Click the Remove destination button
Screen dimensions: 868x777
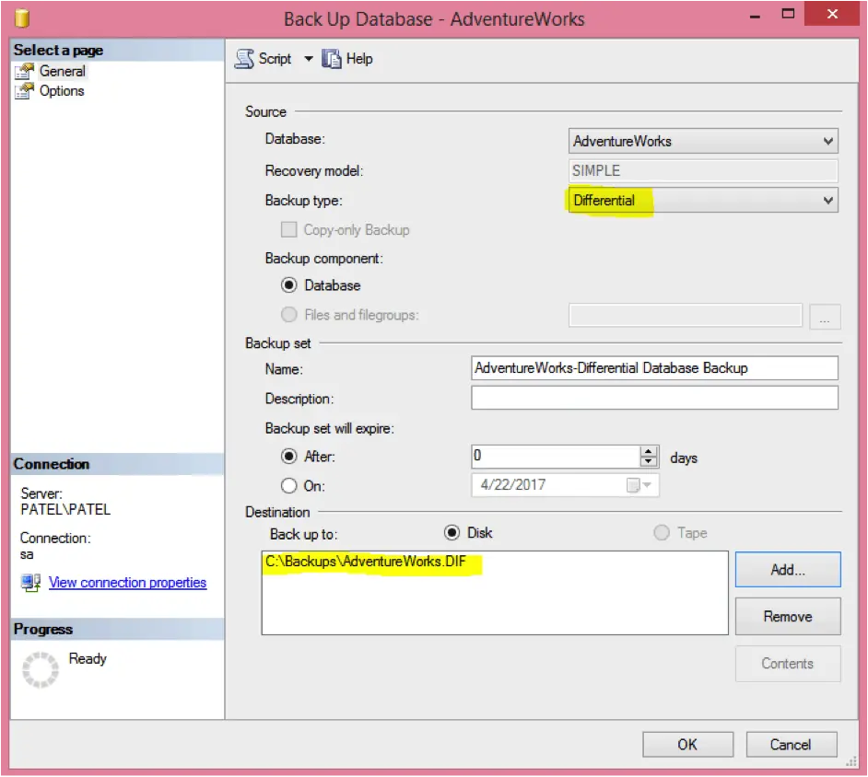(x=788, y=616)
